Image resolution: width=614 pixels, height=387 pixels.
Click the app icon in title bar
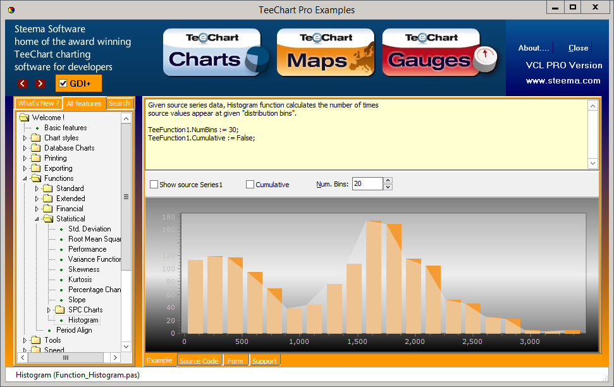tap(11, 9)
